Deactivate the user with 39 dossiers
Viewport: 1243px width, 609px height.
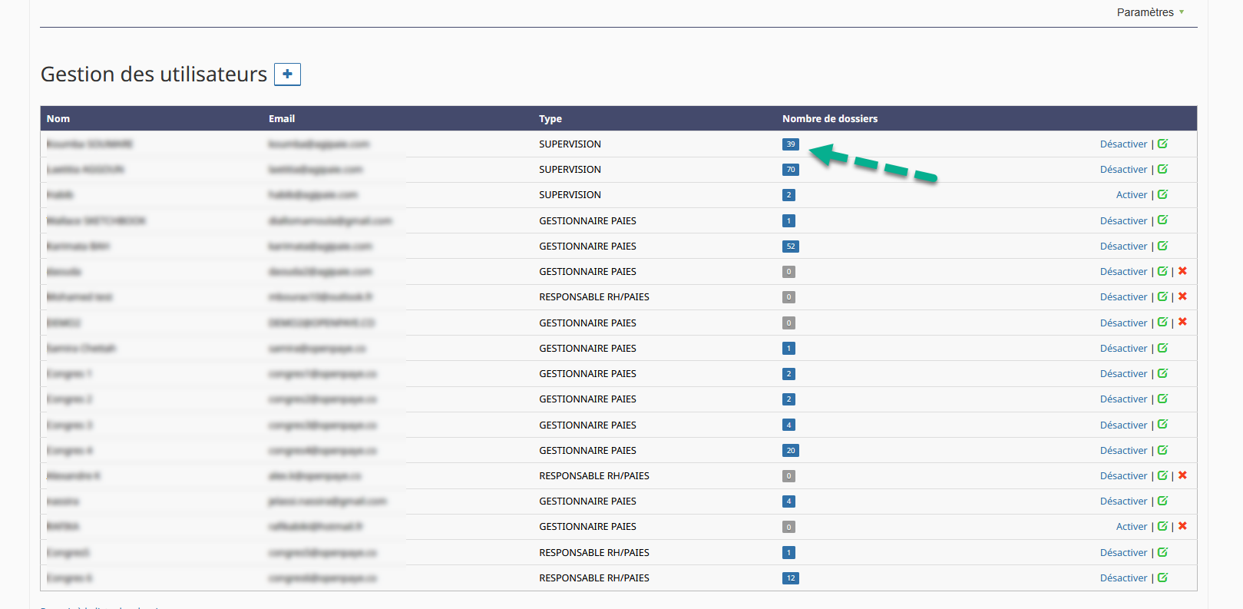(1123, 144)
